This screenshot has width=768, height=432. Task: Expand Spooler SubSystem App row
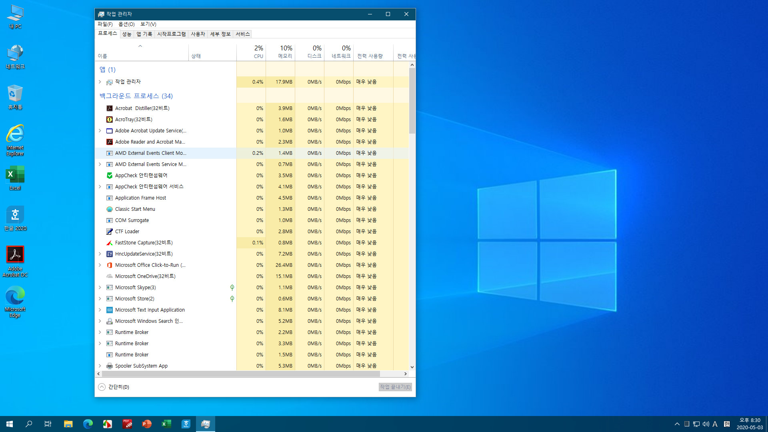[100, 366]
